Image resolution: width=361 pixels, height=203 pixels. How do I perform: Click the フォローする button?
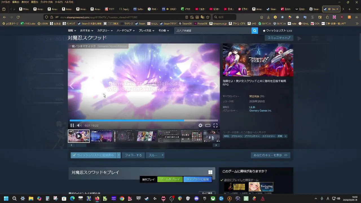click(133, 155)
